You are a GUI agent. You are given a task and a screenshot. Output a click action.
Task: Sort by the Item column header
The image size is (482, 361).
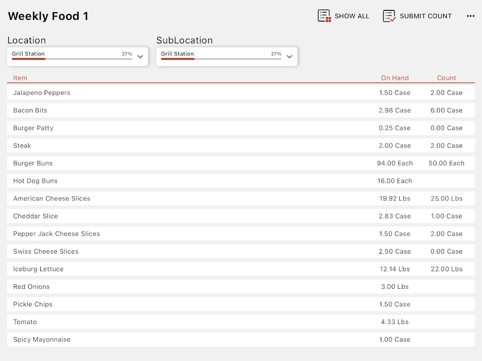20,78
